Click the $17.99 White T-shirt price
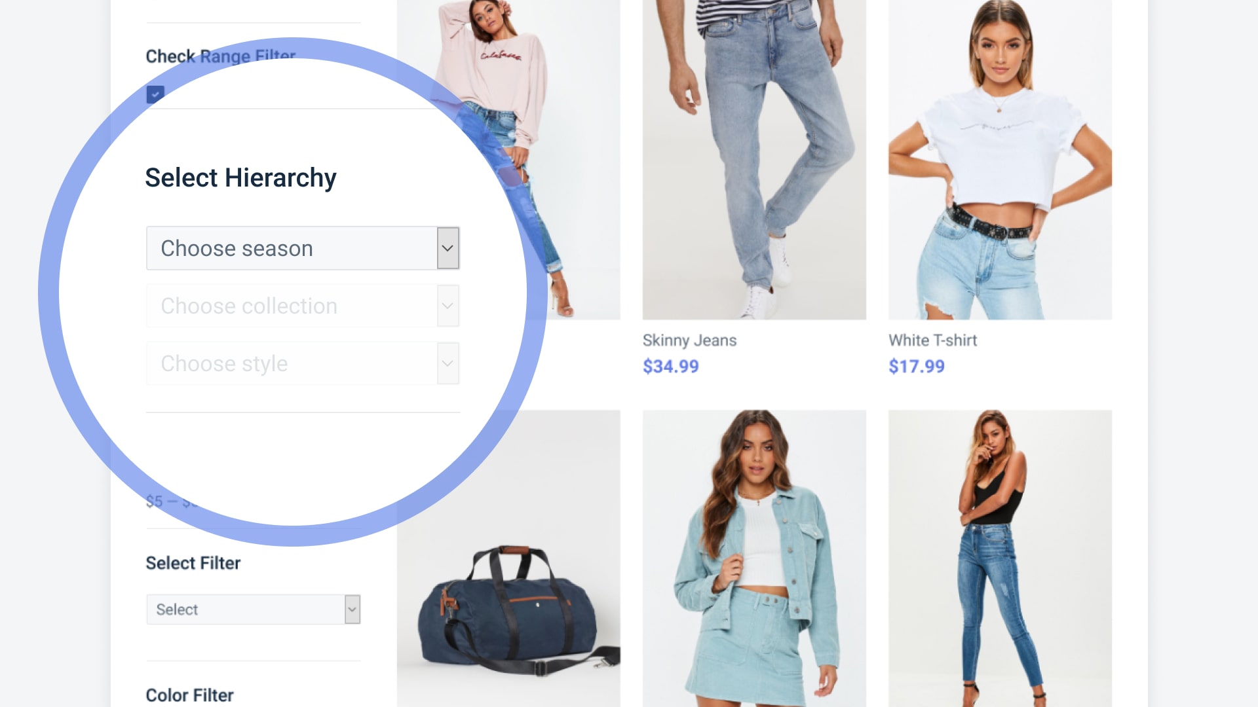Image resolution: width=1258 pixels, height=707 pixels. tap(916, 367)
